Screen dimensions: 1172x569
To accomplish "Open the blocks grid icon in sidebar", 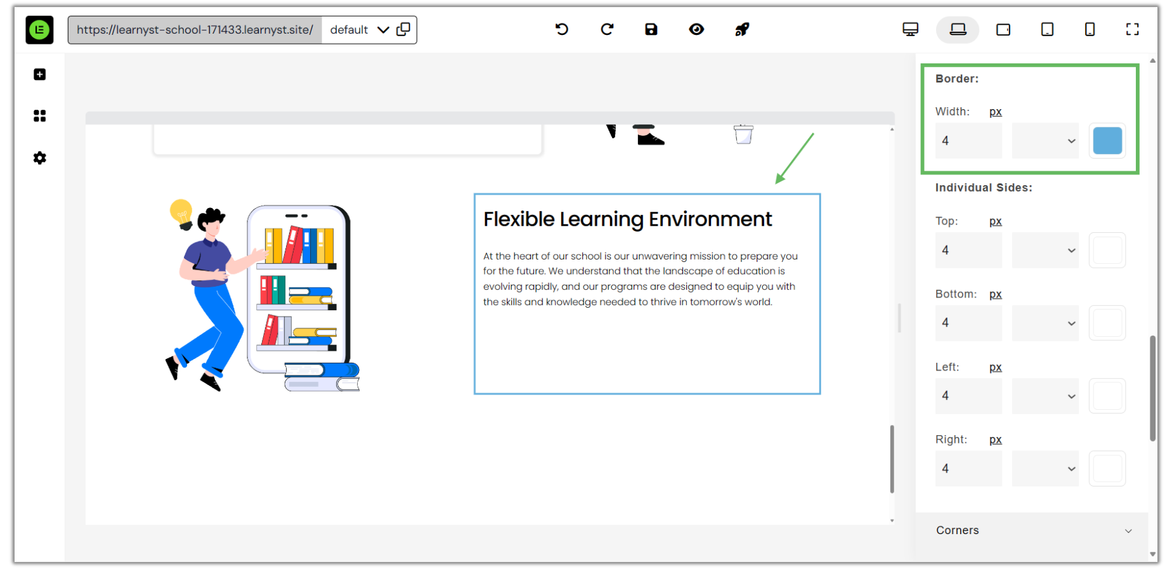I will tap(39, 116).
